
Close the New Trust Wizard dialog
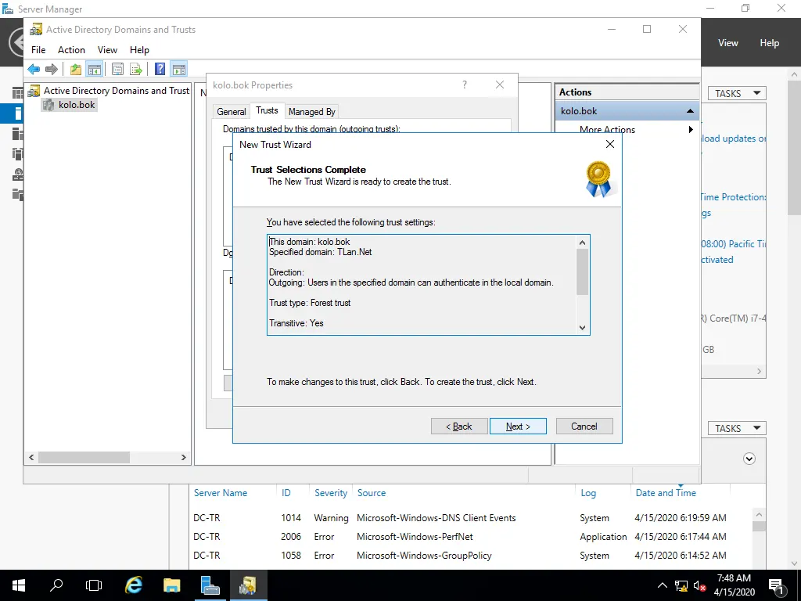[610, 145]
